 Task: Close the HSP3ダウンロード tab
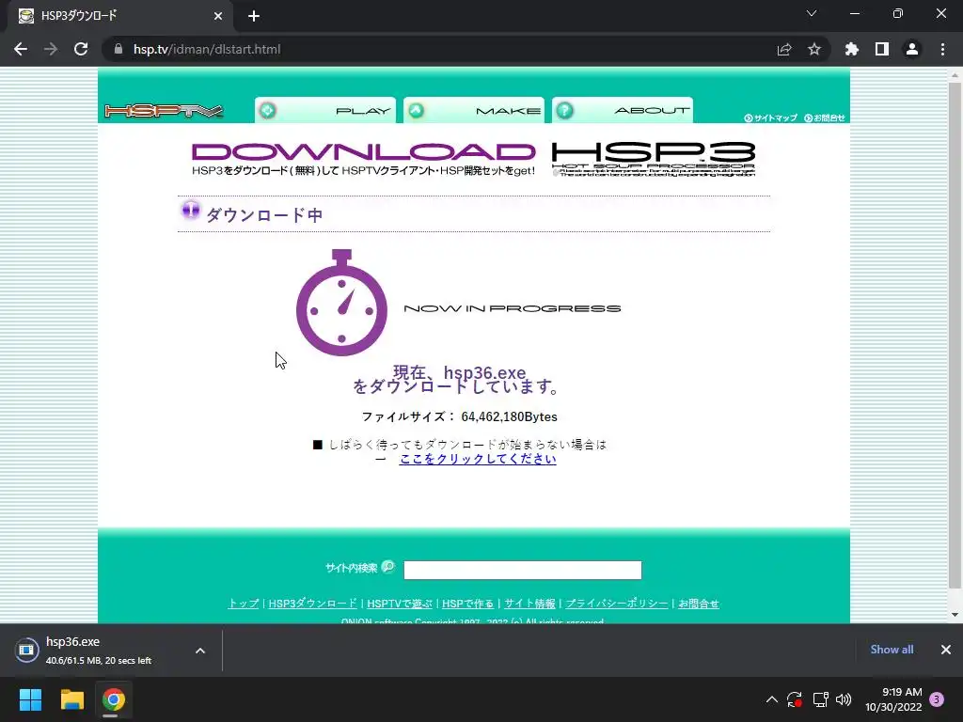tap(218, 16)
